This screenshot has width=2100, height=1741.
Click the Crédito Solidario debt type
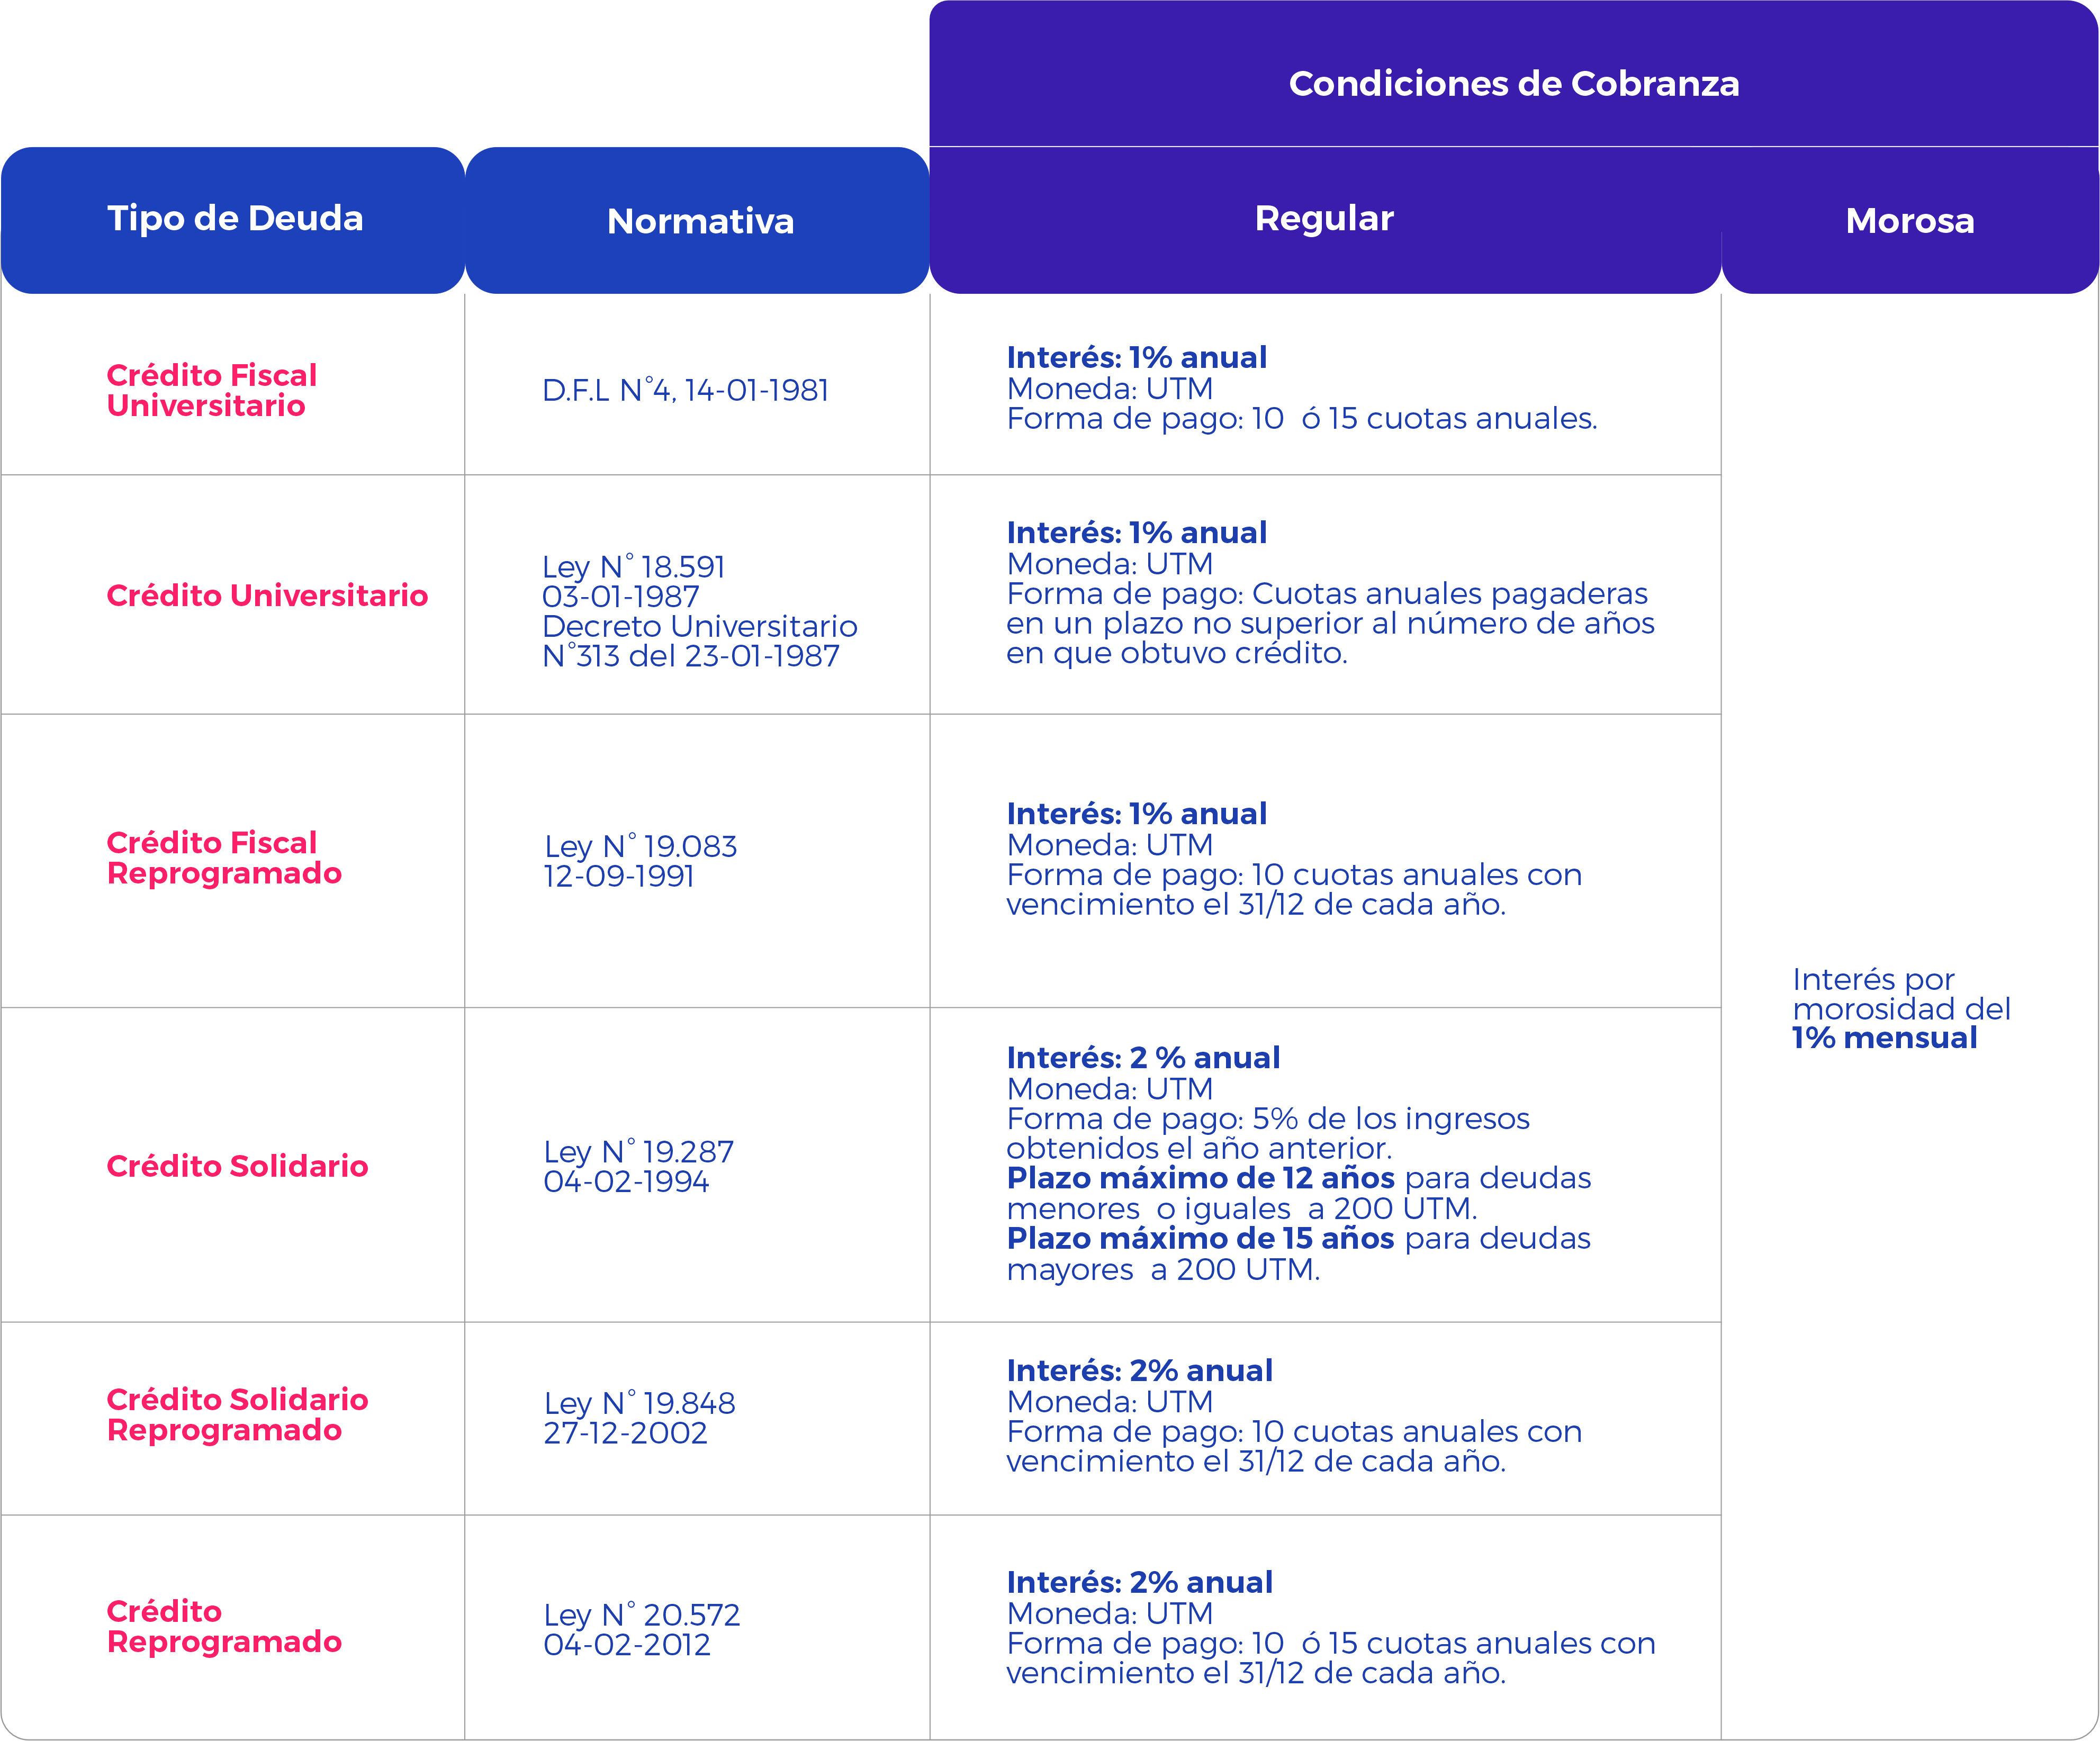(237, 1166)
